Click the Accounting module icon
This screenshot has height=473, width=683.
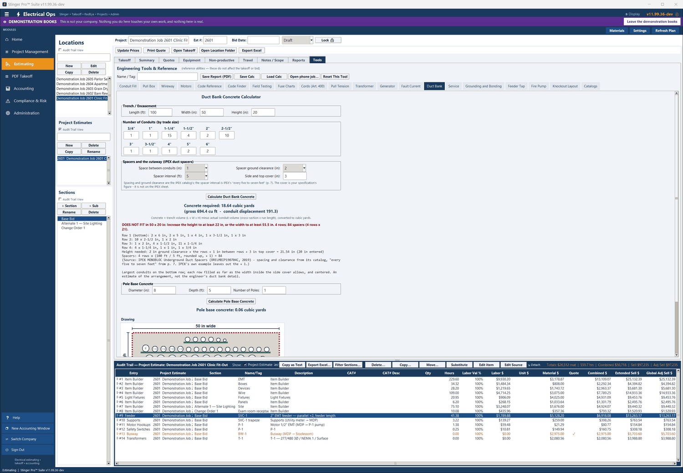[8, 89]
